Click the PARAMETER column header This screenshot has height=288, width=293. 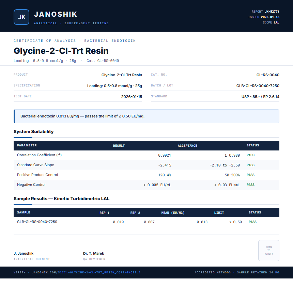pos(27,145)
